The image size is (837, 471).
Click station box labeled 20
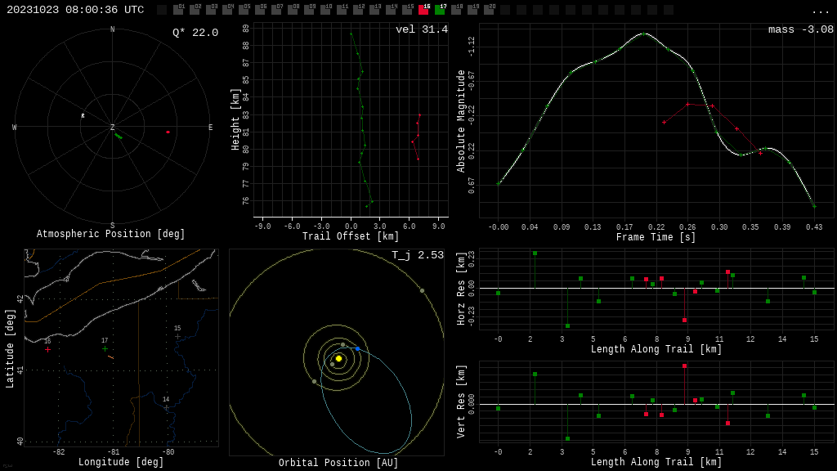[489, 9]
